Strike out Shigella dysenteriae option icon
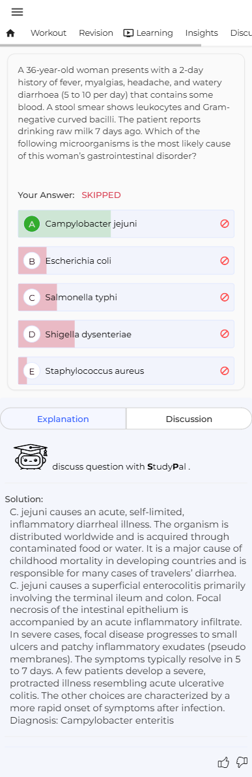This screenshot has width=252, height=777. (224, 334)
